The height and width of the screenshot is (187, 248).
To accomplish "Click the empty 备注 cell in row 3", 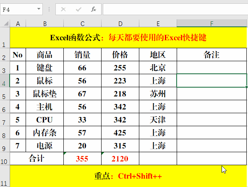I will (x=211, y=68).
